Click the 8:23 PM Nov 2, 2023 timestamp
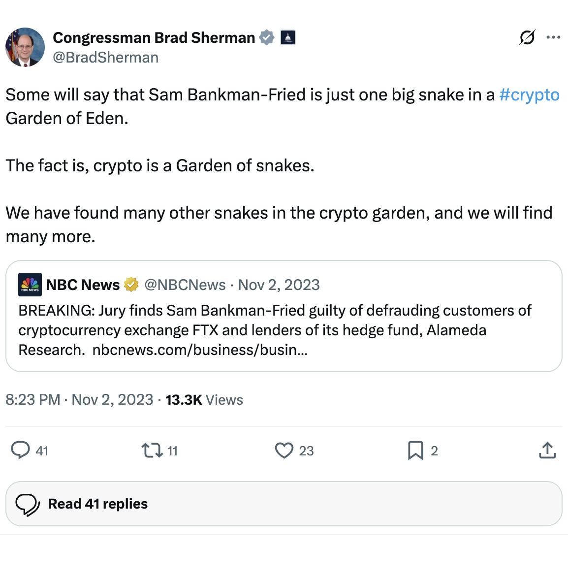Image resolution: width=568 pixels, height=579 pixels. coord(79,400)
